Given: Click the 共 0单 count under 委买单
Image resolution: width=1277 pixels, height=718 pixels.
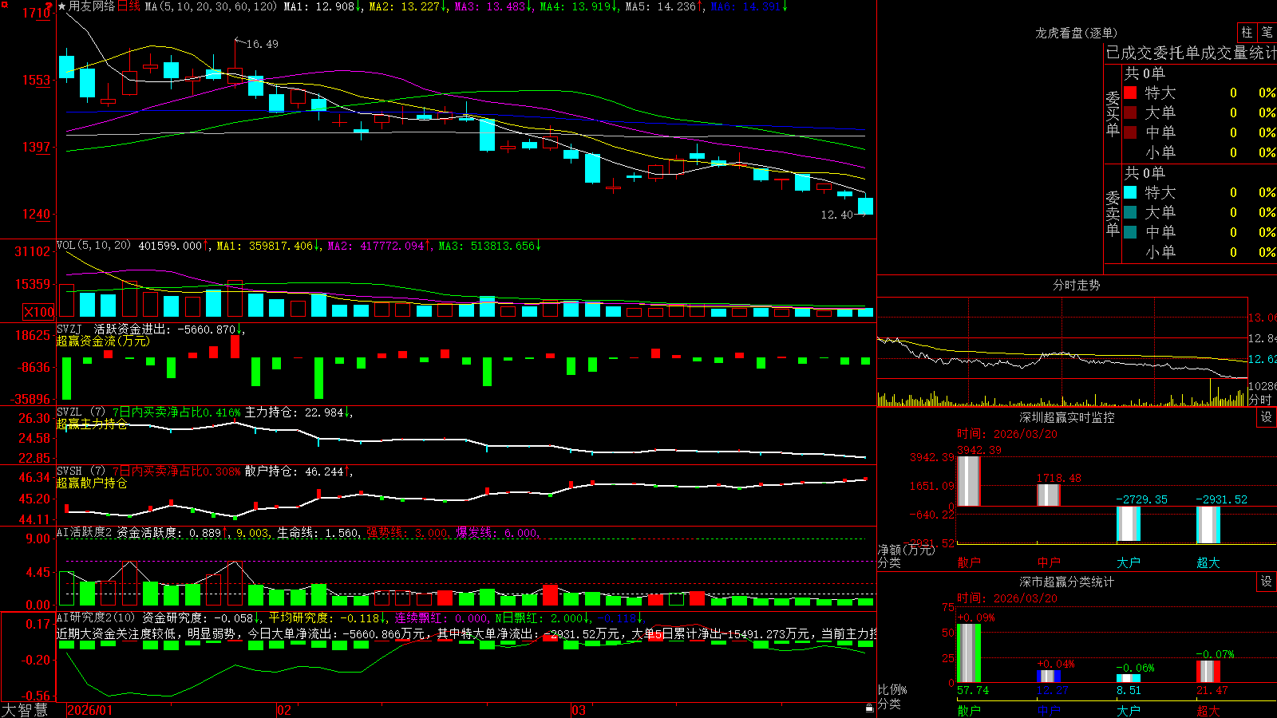Looking at the screenshot, I should [1145, 73].
